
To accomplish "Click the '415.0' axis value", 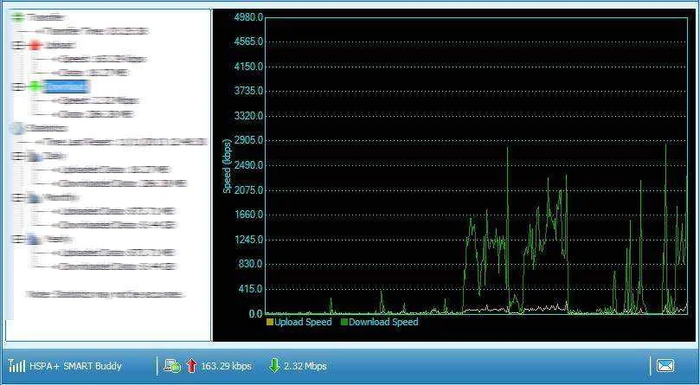I will coord(251,289).
